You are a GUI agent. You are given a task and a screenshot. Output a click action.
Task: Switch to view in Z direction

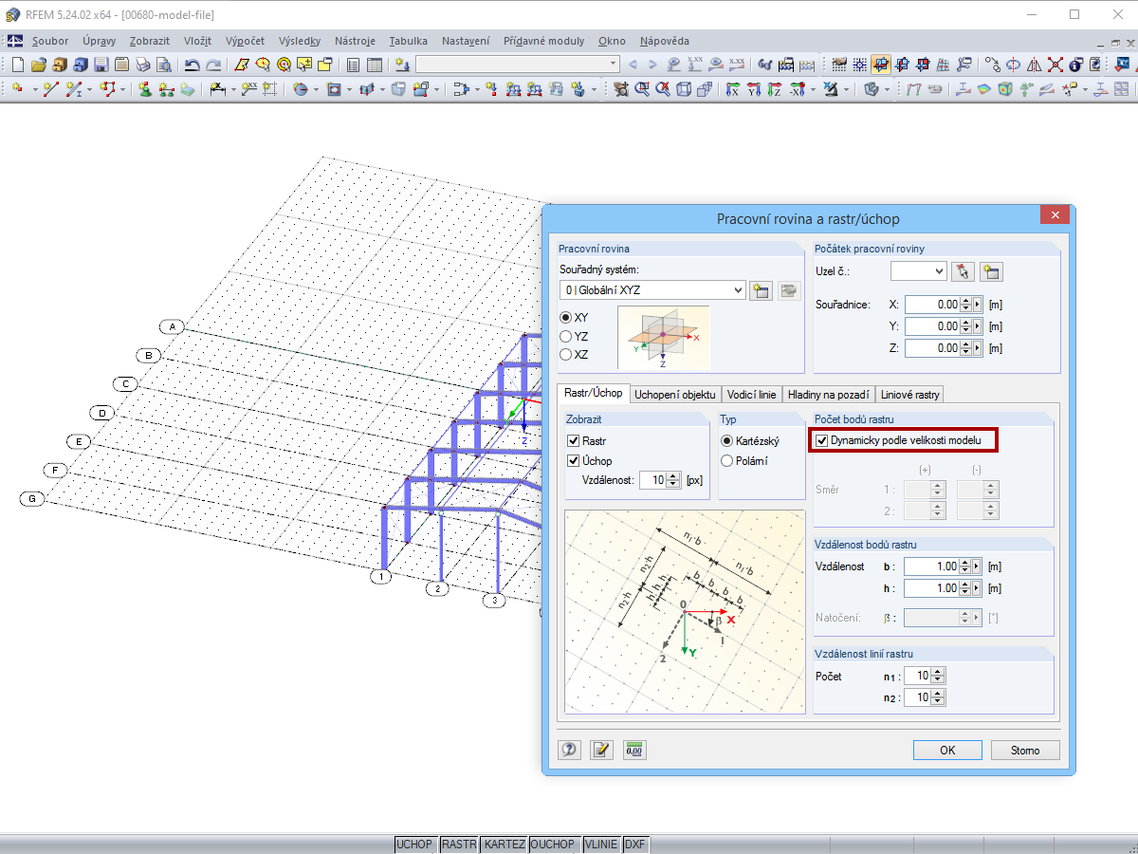pos(775,89)
